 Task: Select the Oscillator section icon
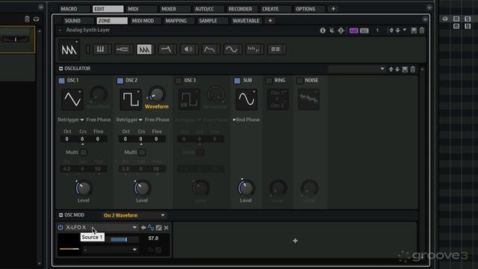(144, 49)
